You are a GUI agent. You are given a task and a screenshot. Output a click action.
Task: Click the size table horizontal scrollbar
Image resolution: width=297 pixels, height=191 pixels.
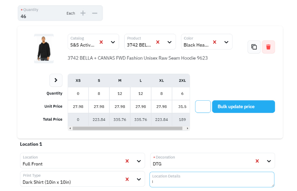[x=127, y=128]
